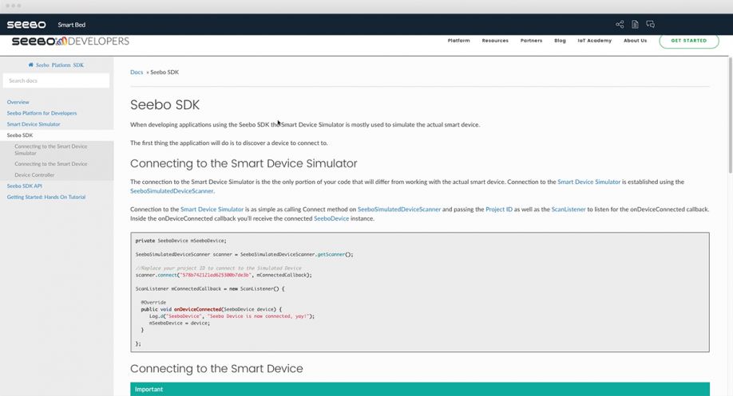
Task: Open Smart Device Simulator in the sidebar
Action: [34, 124]
